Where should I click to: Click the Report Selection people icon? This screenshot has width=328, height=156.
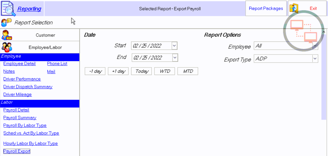pos(6,22)
